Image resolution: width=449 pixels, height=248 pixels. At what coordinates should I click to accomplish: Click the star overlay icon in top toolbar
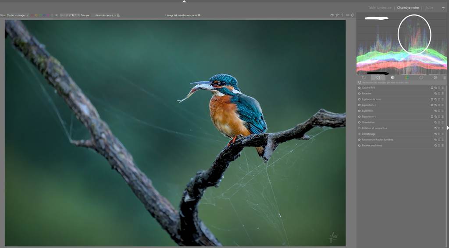337,15
